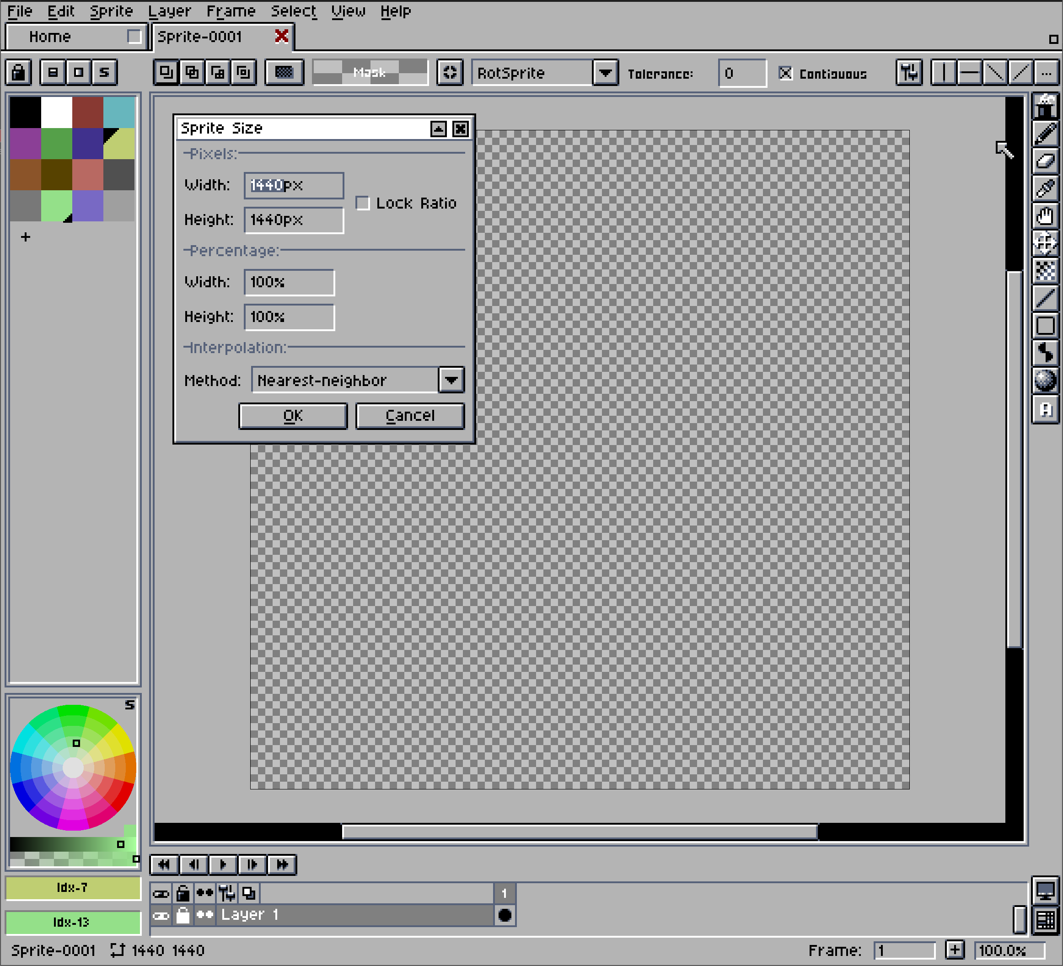Toggle the timeline grid icon
Image resolution: width=1063 pixels, height=966 pixels.
pos(1045,921)
